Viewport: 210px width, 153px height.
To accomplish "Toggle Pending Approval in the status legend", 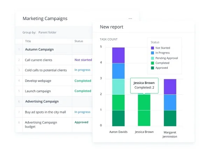I will click(167, 58).
